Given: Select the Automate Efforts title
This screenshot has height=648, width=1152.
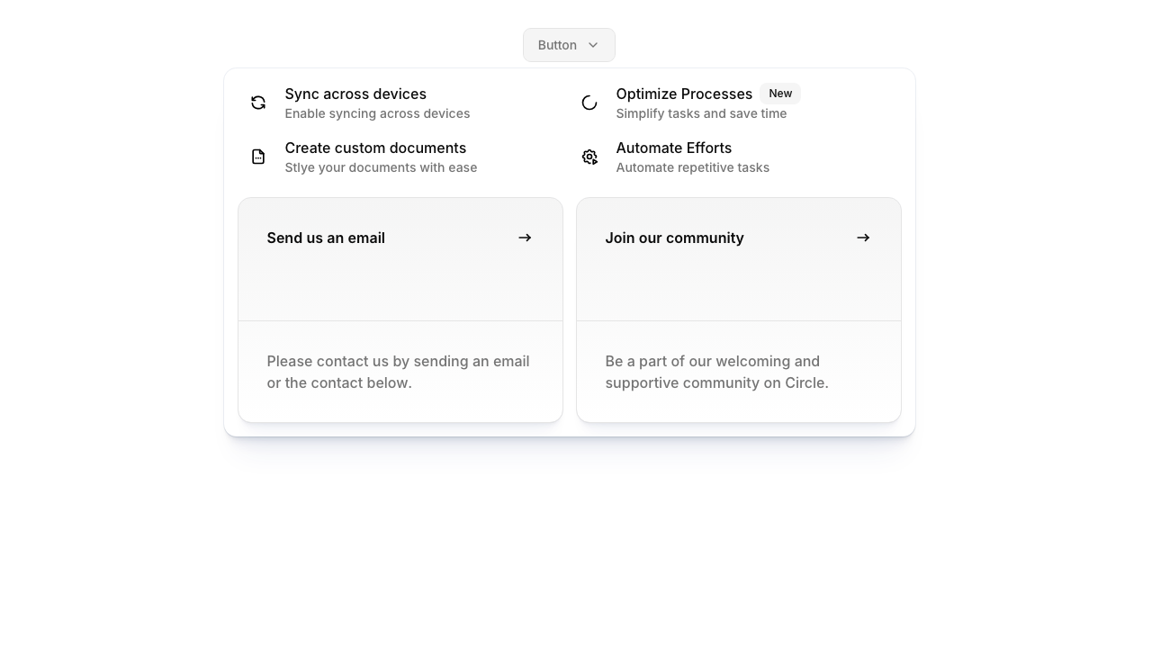Looking at the screenshot, I should [x=674, y=148].
